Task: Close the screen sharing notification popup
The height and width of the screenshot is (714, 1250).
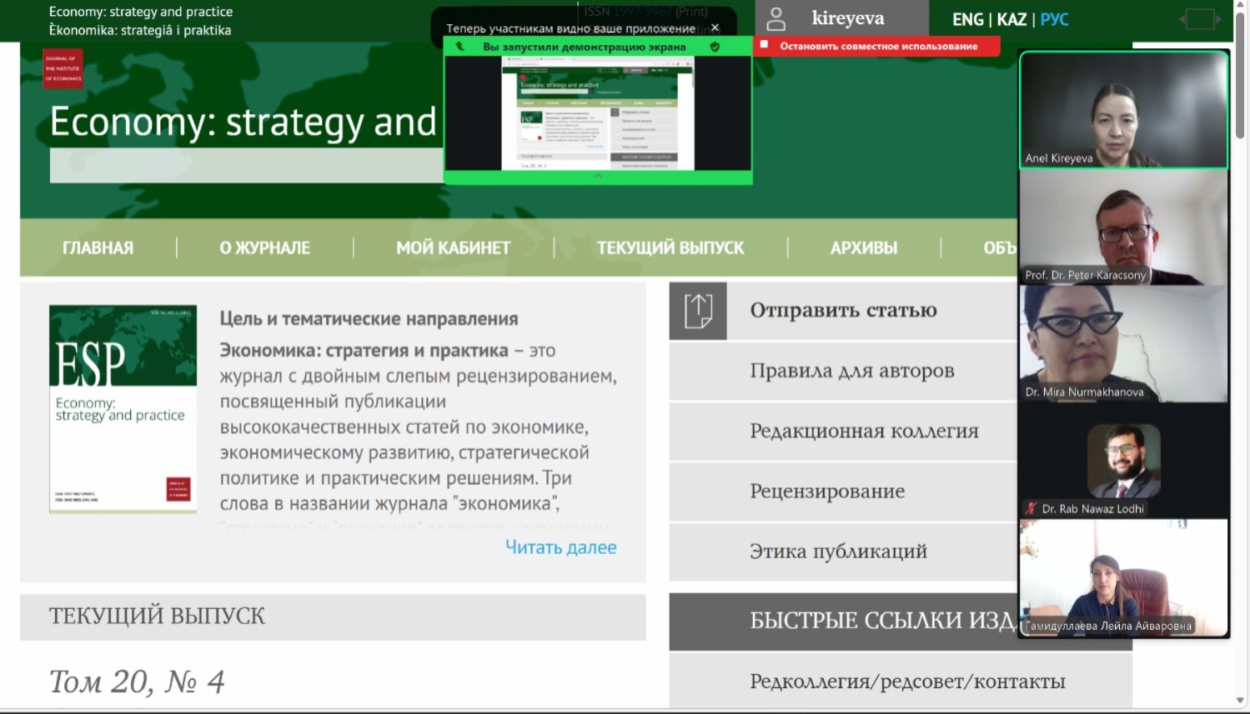Action: (715, 27)
